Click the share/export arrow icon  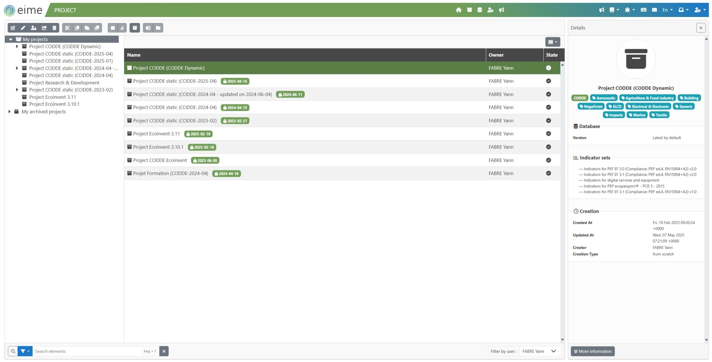point(44,28)
